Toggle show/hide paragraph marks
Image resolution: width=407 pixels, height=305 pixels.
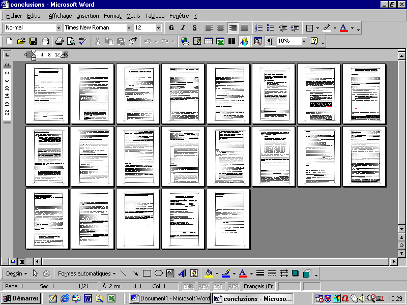[x=270, y=41]
